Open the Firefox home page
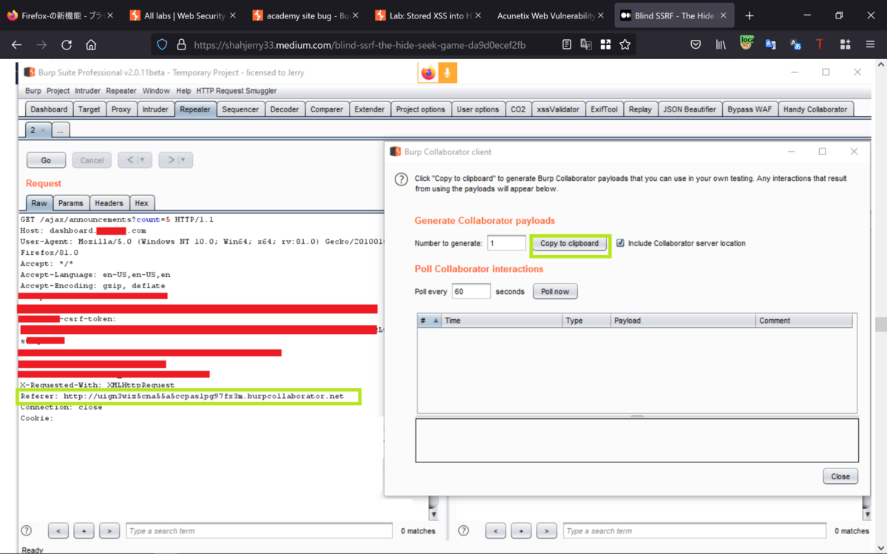The image size is (887, 554). pos(91,45)
